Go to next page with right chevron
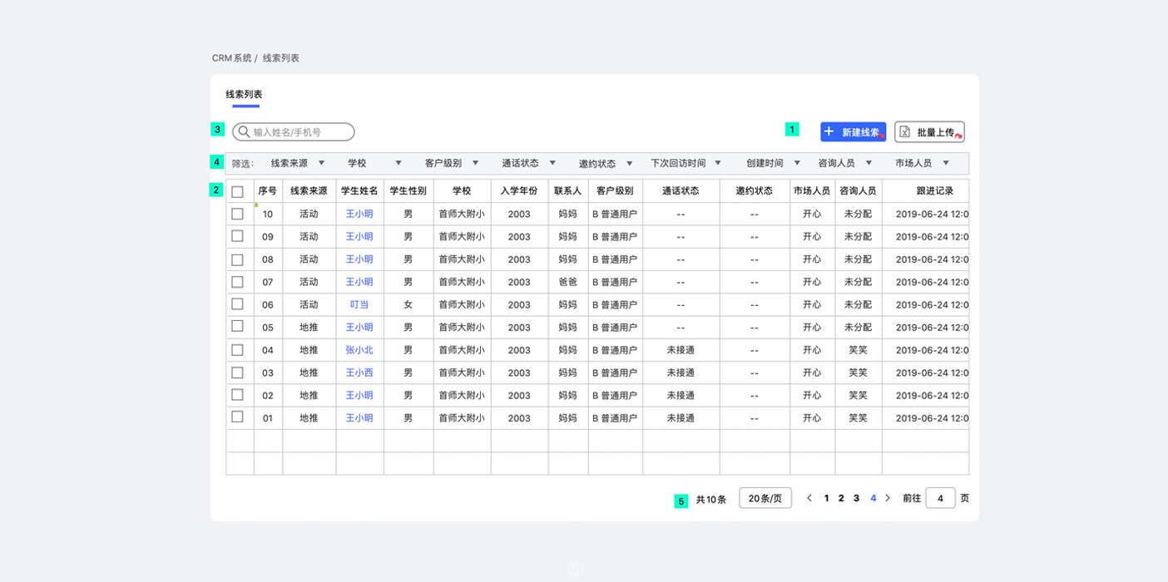 888,498
